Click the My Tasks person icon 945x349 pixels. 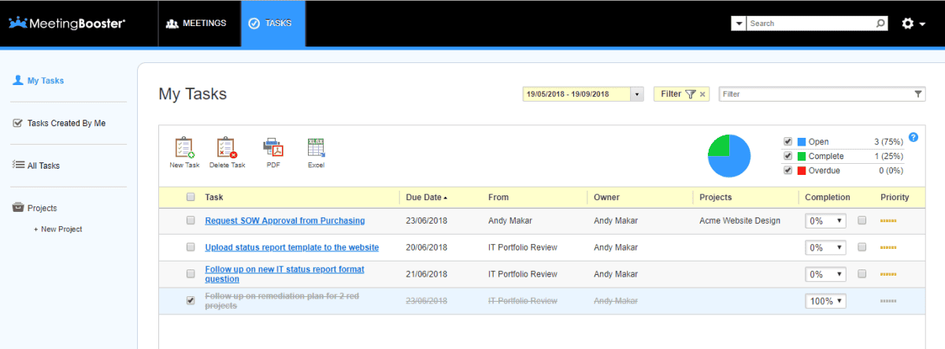coord(18,80)
